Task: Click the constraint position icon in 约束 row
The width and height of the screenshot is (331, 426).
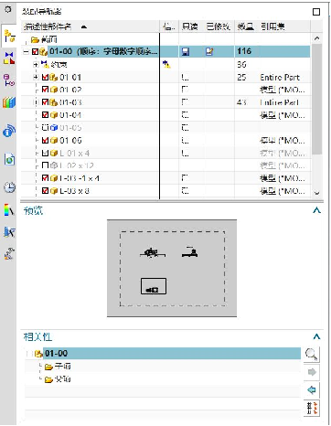Action: (x=166, y=64)
